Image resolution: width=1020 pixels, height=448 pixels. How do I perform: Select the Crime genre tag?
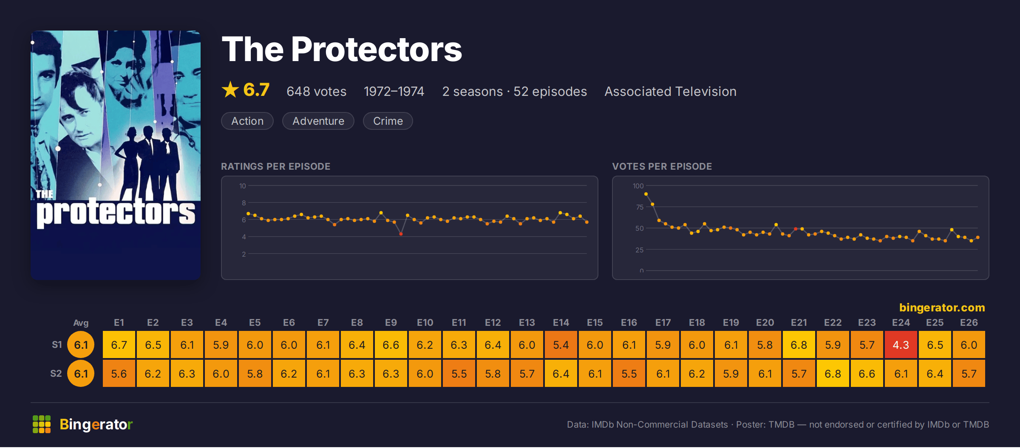pos(388,121)
